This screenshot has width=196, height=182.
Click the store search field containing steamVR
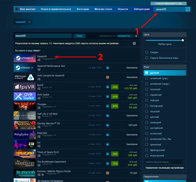pos(170,9)
